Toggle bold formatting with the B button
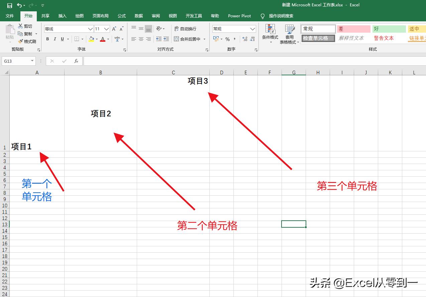Viewport: 426px width, 297px height. coord(47,39)
